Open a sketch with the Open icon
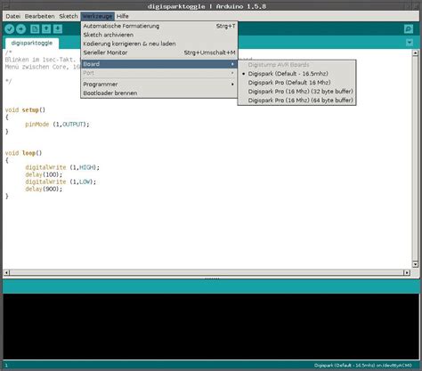 pos(46,28)
